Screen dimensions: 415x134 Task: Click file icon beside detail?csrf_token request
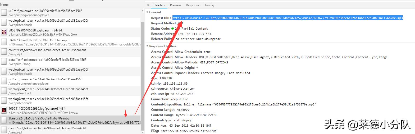coord(4,62)
